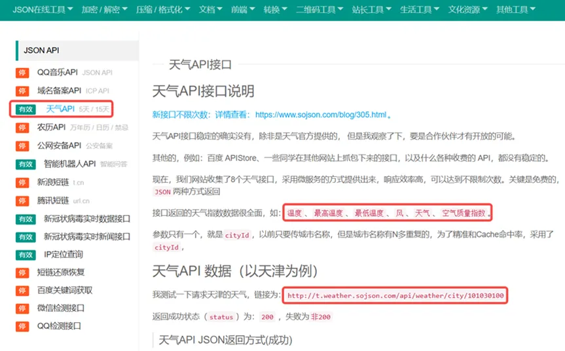Click the 停 badge beside 百度关键词获取

coord(22,291)
